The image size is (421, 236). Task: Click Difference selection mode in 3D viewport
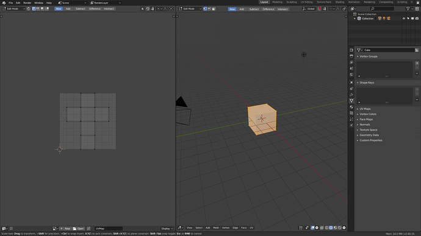268,9
